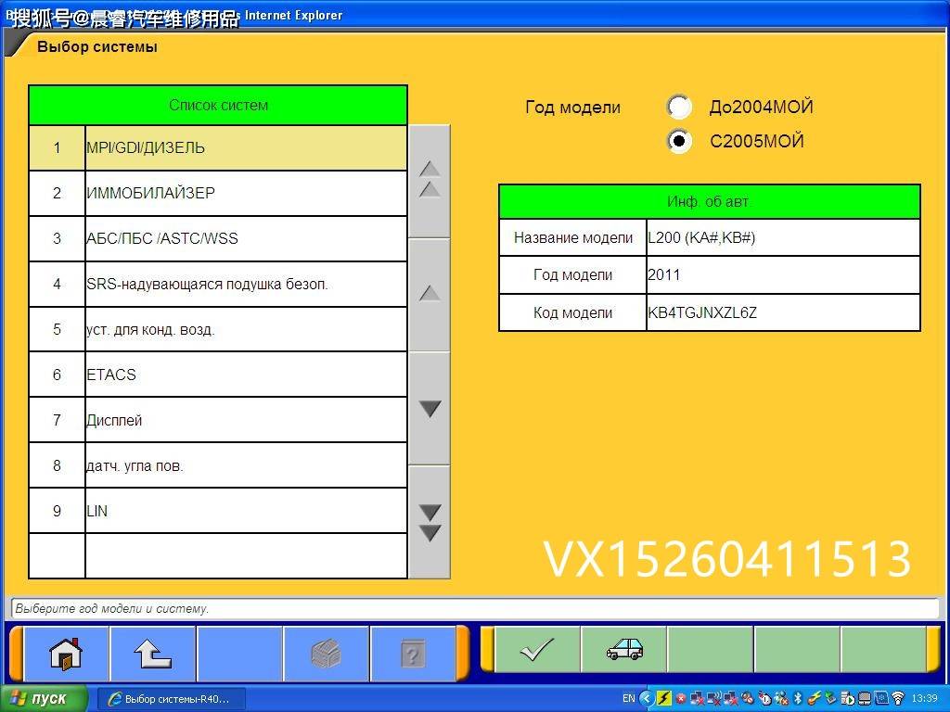Open the Дисплей system entry
The height and width of the screenshot is (712, 950).
(x=218, y=420)
